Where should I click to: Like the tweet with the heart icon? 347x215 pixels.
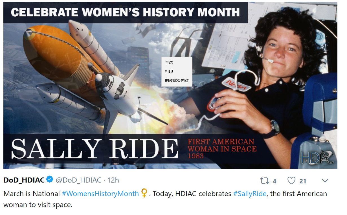(x=291, y=181)
